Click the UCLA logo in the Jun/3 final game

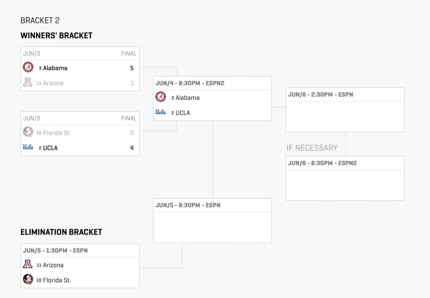coord(28,147)
